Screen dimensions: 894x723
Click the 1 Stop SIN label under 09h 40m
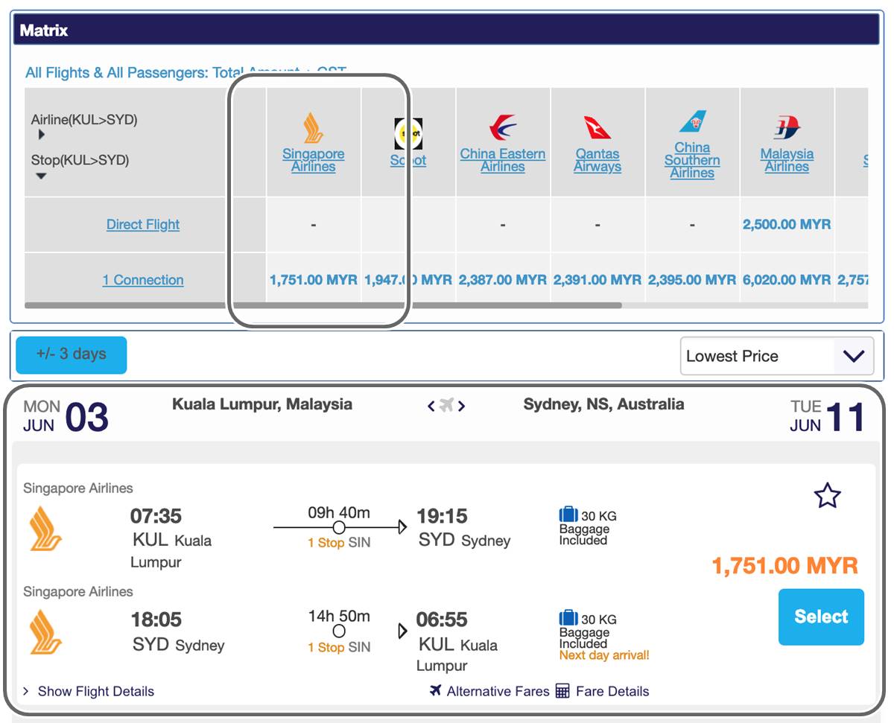point(339,543)
